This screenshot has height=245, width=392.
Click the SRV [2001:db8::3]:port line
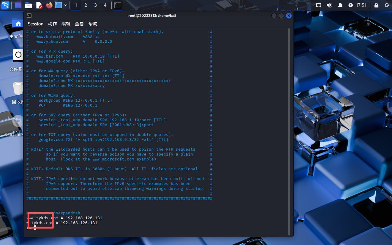pyautogui.click(x=96, y=125)
